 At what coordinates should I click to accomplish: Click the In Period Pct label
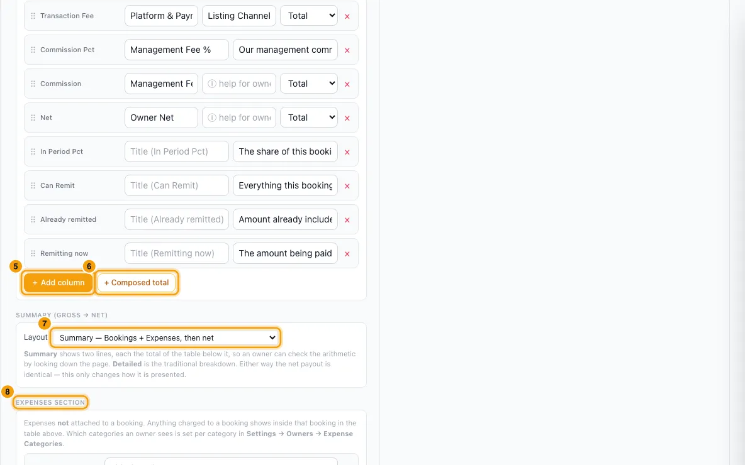(62, 151)
